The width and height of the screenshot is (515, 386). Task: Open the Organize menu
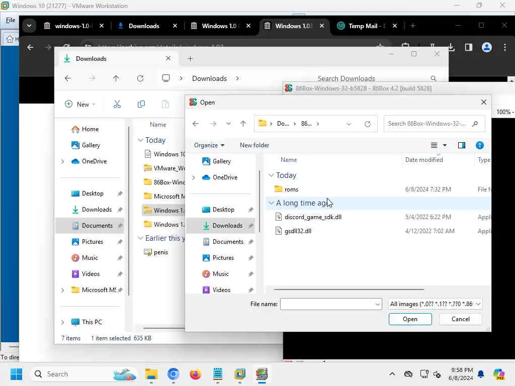click(209, 145)
